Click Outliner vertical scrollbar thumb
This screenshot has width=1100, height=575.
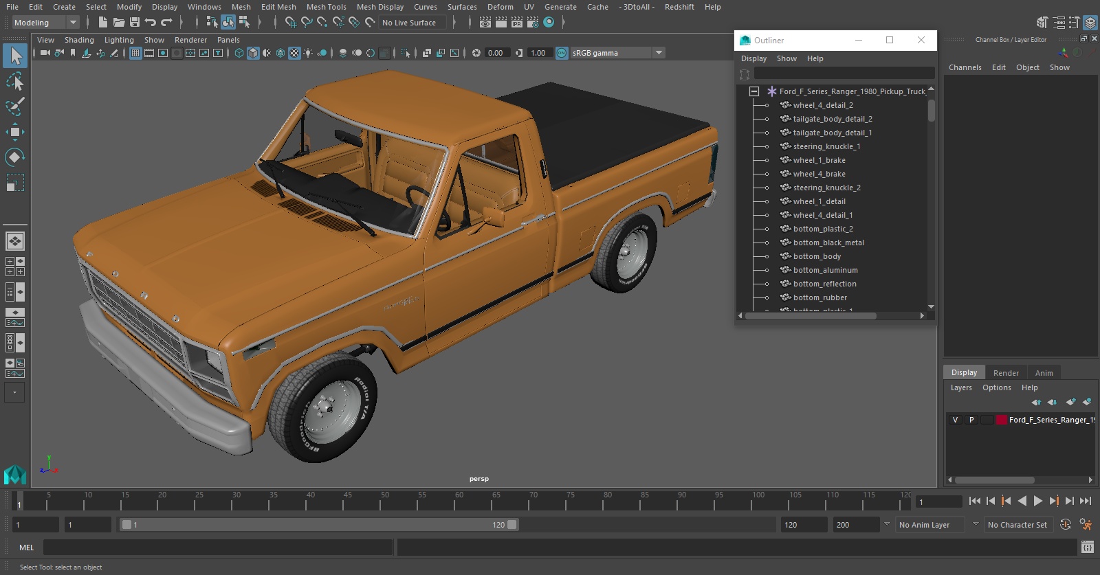tap(931, 110)
